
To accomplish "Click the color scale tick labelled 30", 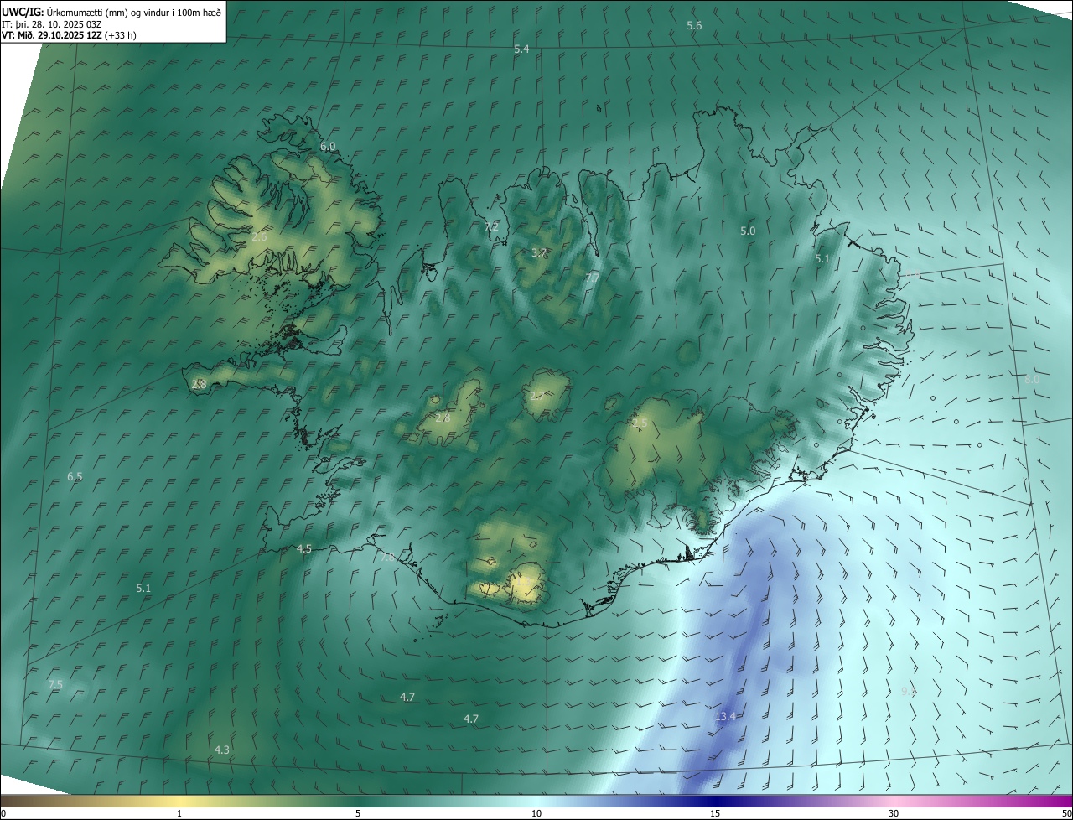I will pyautogui.click(x=894, y=813).
